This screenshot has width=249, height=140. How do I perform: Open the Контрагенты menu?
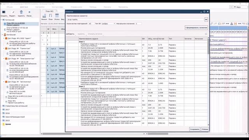click(58, 7)
